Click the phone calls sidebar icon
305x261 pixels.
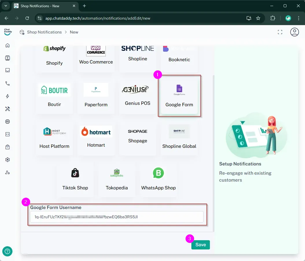8,83
